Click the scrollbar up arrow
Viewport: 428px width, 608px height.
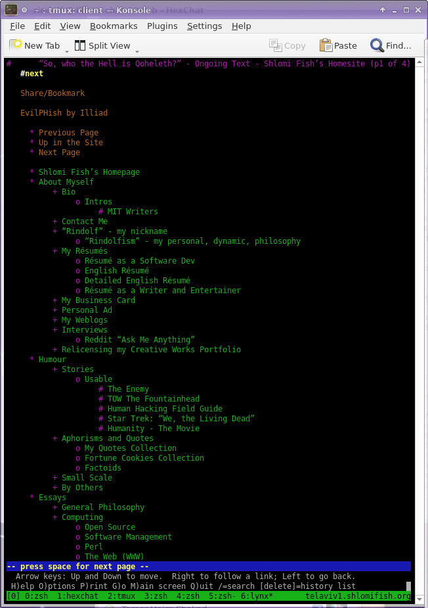click(x=419, y=62)
